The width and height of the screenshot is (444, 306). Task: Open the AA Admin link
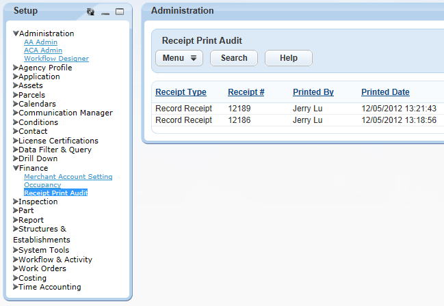pyautogui.click(x=39, y=42)
